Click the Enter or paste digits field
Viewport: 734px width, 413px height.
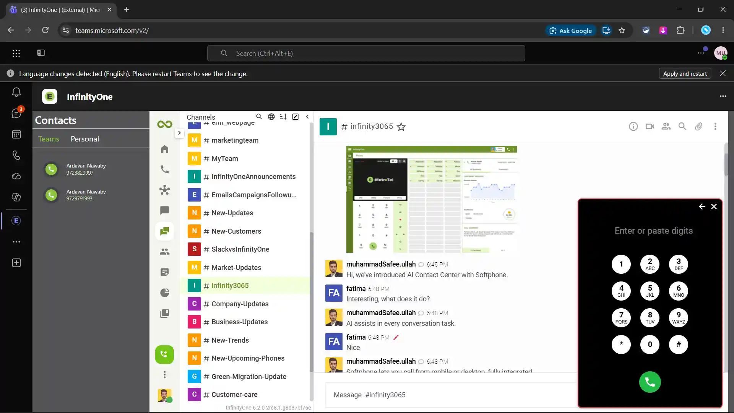[x=653, y=231]
